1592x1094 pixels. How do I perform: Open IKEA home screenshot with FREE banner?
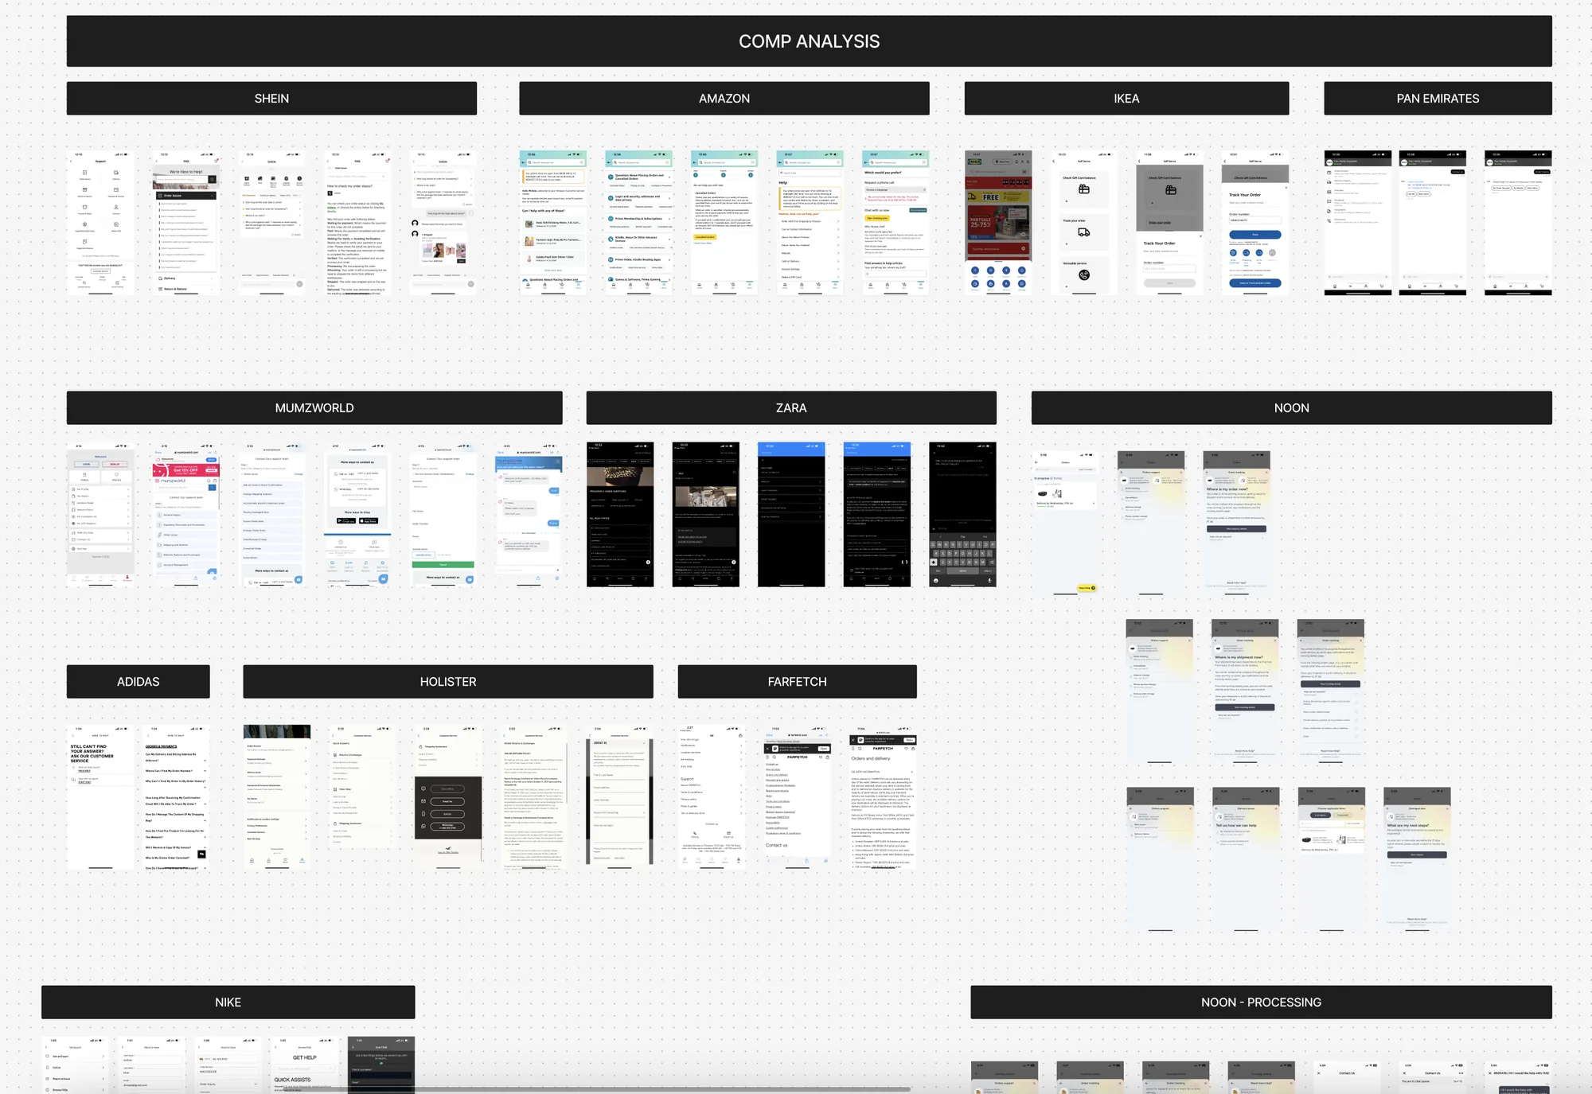(998, 223)
